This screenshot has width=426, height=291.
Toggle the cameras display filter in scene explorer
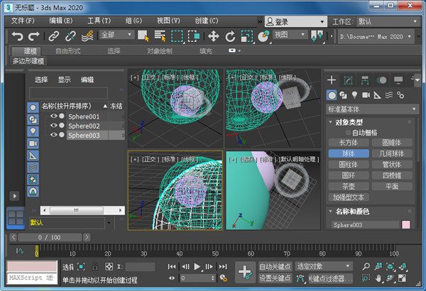click(33, 143)
